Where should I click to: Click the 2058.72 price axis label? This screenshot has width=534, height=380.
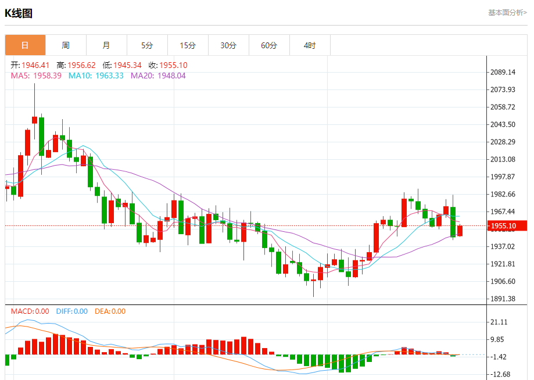[x=503, y=107]
